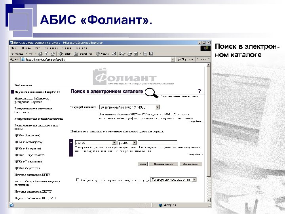The image size is (285, 214).
Task: Click the History toolbar icon
Action: (114, 53)
